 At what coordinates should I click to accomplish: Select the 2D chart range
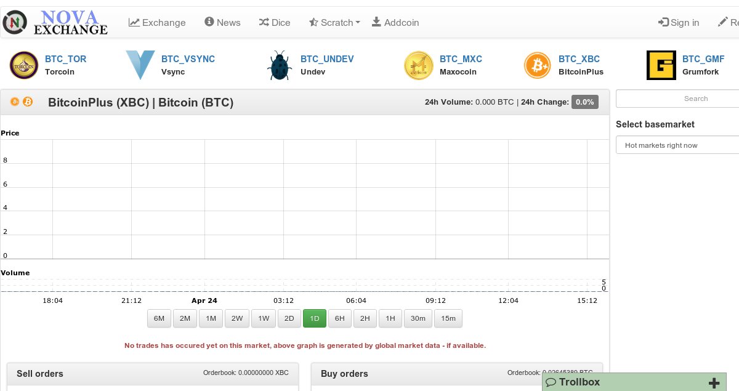[x=289, y=318]
